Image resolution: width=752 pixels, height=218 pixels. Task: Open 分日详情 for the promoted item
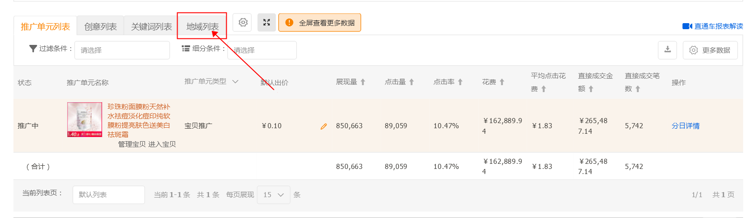[x=686, y=126]
